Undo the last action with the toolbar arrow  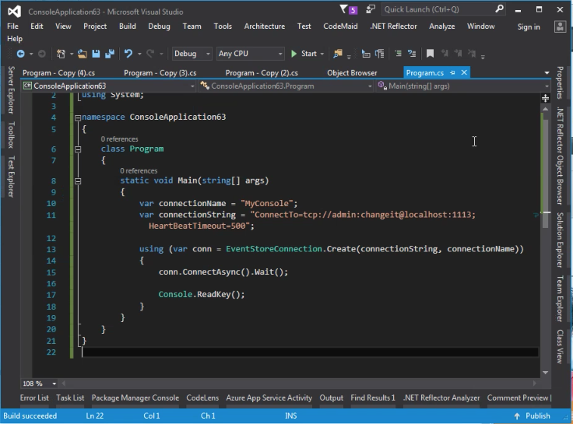click(128, 54)
